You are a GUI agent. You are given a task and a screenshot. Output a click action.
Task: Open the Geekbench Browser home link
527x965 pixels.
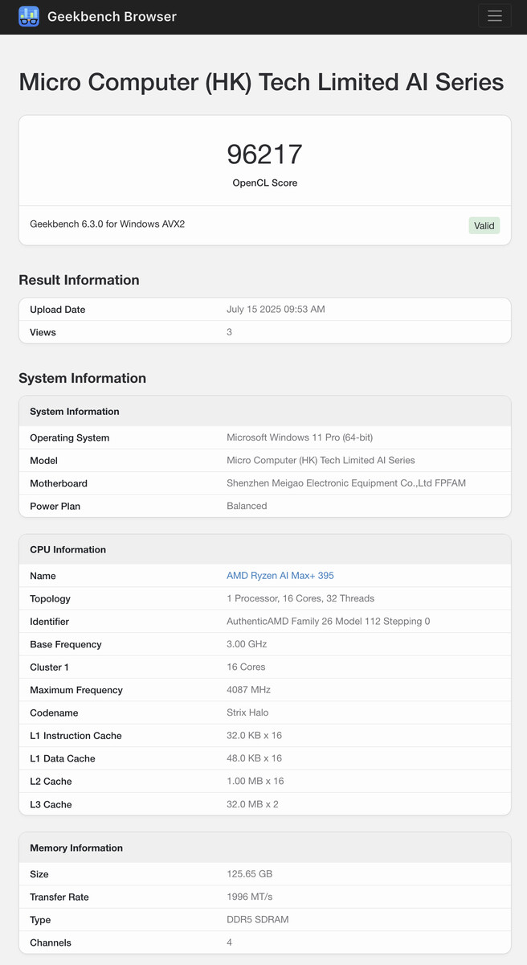(112, 16)
